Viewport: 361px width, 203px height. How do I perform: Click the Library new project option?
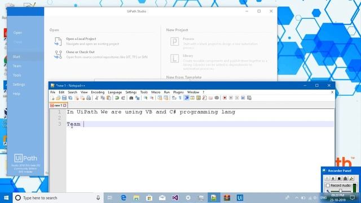[188, 56]
